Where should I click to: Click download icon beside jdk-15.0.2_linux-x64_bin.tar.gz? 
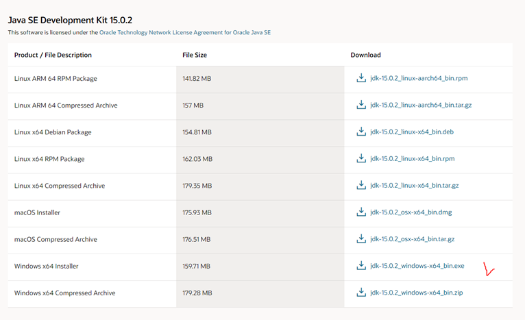pyautogui.click(x=361, y=185)
